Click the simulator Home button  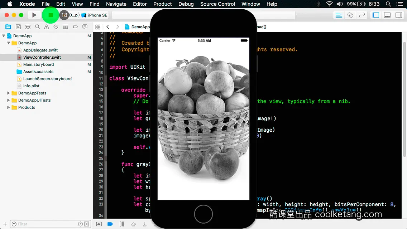click(x=203, y=214)
